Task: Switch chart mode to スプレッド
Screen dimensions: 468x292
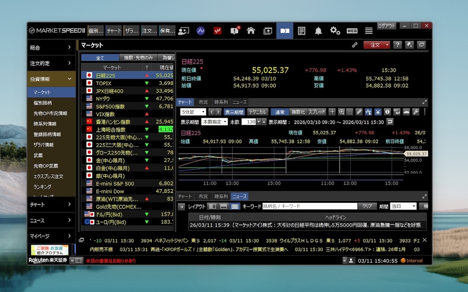Action: pos(317,112)
